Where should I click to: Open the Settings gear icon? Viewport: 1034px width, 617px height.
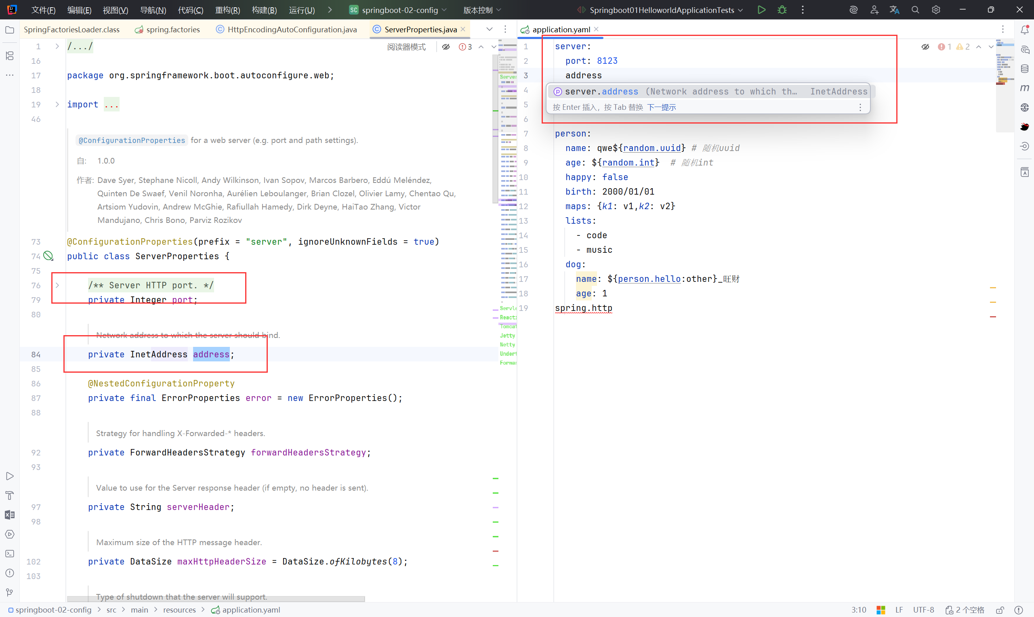[x=936, y=10]
